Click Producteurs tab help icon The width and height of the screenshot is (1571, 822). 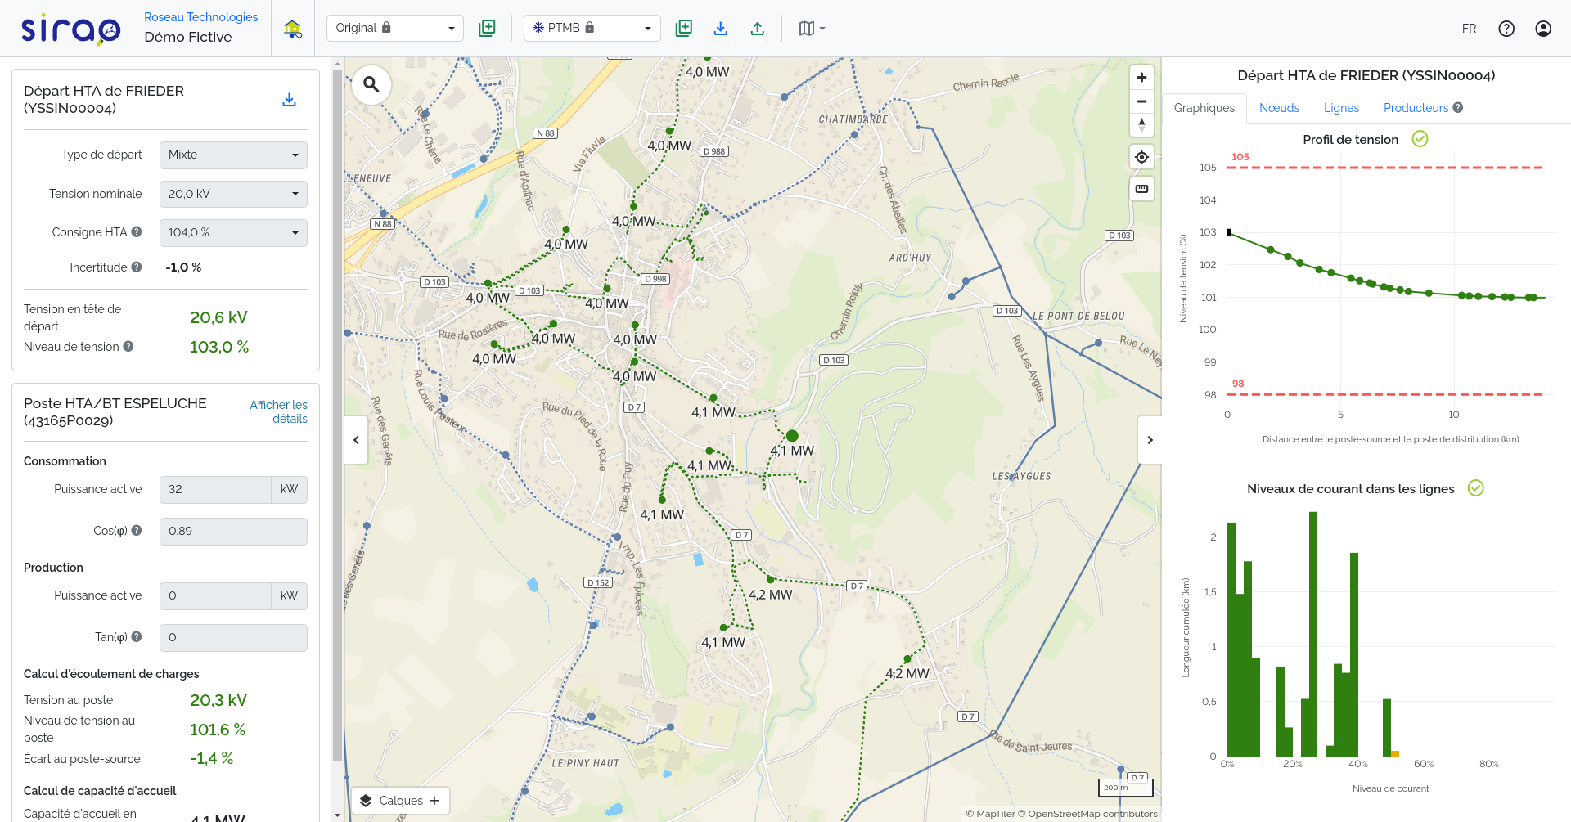click(x=1458, y=108)
